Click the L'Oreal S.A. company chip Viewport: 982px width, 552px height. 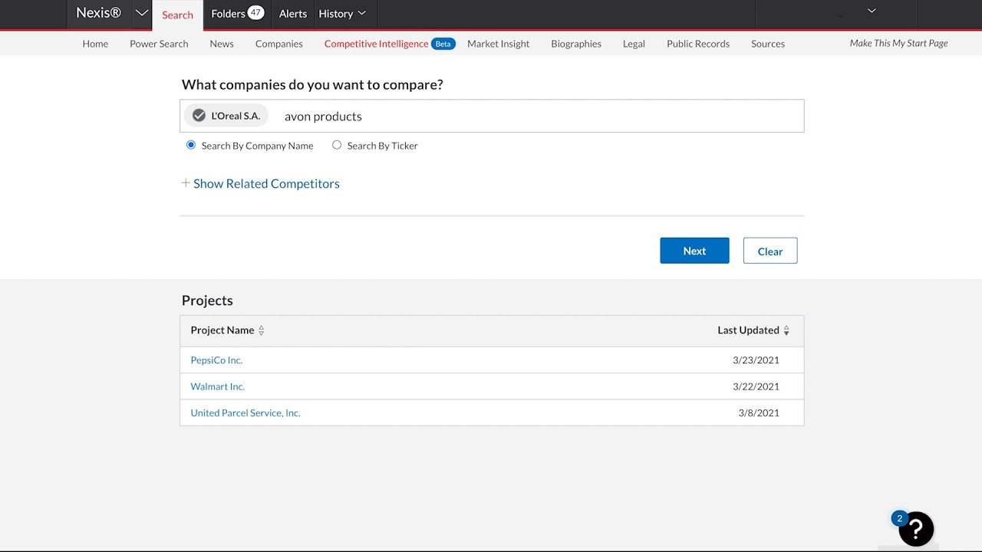pyautogui.click(x=226, y=116)
